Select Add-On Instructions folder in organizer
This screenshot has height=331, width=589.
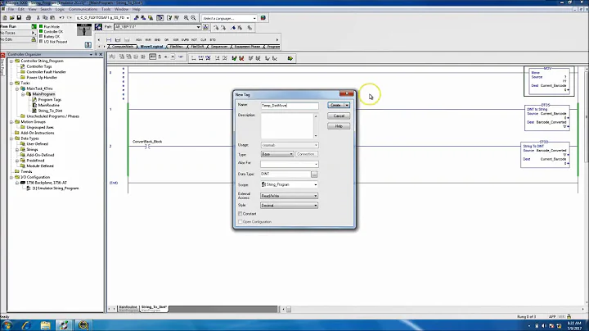pos(38,133)
